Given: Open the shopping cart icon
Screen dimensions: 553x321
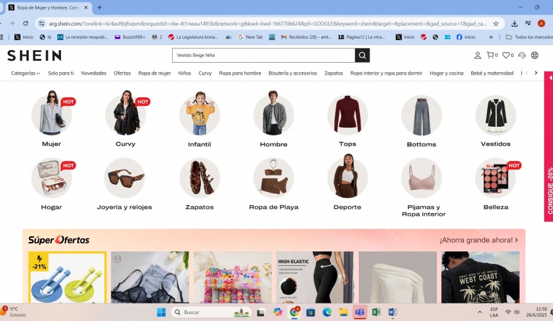Looking at the screenshot, I should tap(490, 55).
